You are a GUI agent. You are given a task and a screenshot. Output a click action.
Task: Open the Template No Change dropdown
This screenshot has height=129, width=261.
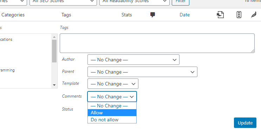pyautogui.click(x=113, y=84)
